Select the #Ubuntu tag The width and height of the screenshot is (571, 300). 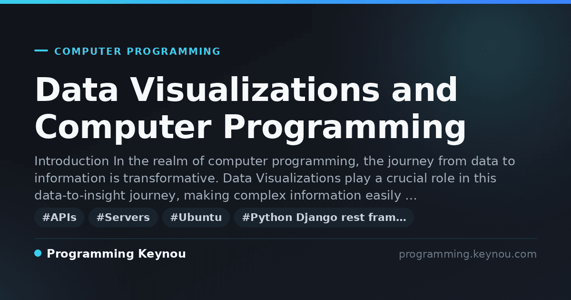tap(196, 218)
